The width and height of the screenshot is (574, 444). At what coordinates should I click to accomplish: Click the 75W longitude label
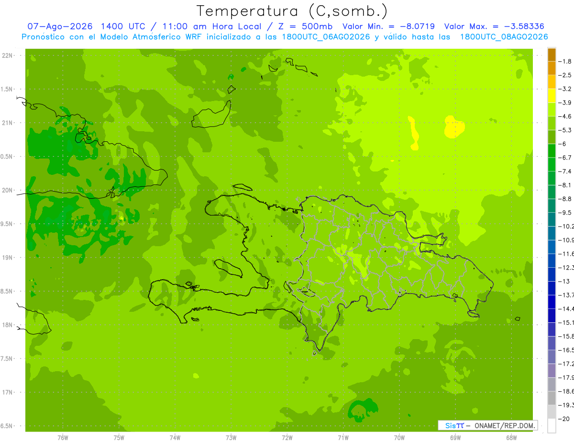119,438
